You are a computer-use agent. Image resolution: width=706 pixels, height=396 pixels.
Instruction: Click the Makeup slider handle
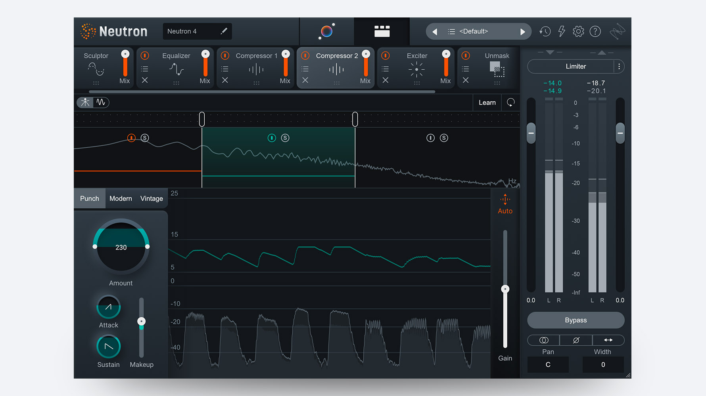[141, 321]
